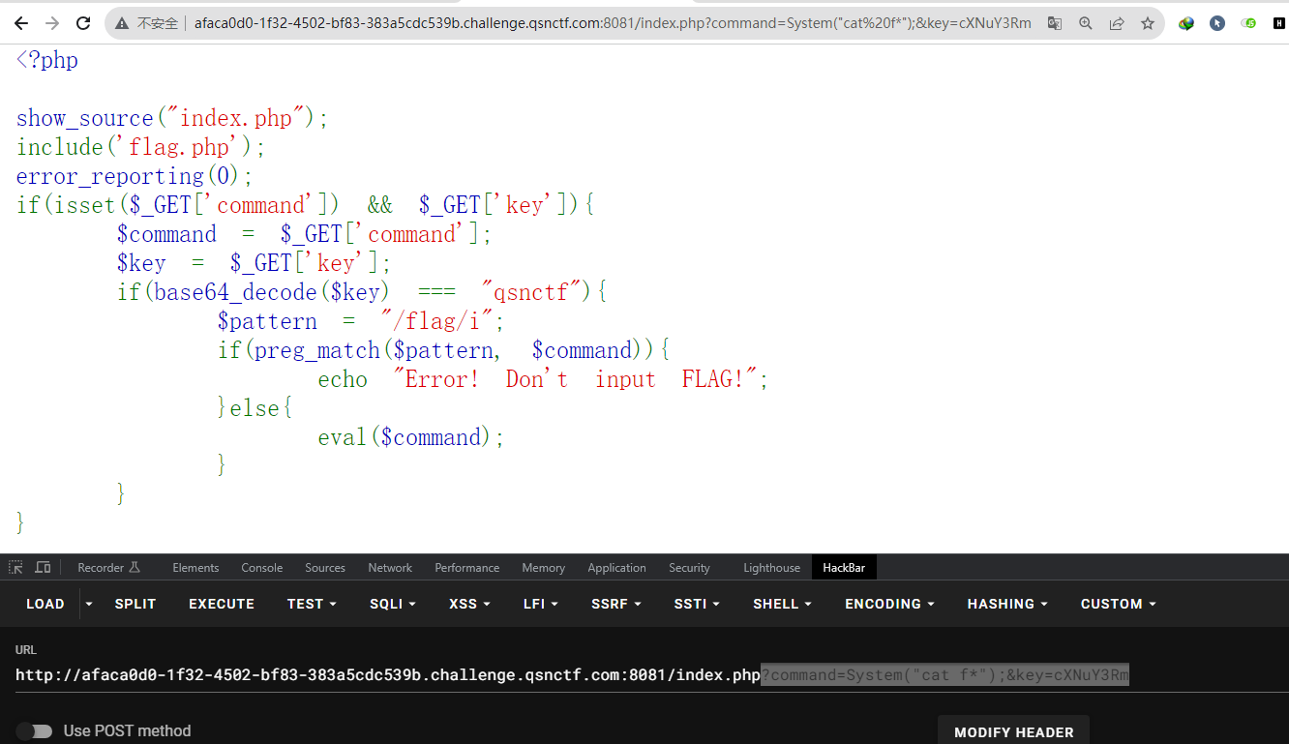The image size is (1289, 744).
Task: Click the SPLIT button
Action: 135,604
